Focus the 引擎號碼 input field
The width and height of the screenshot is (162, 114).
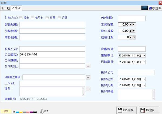click(52, 31)
